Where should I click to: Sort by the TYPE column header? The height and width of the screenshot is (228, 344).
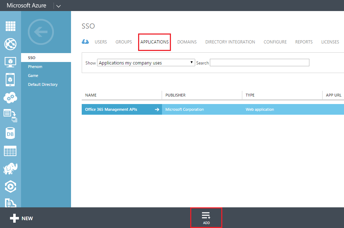pos(250,95)
